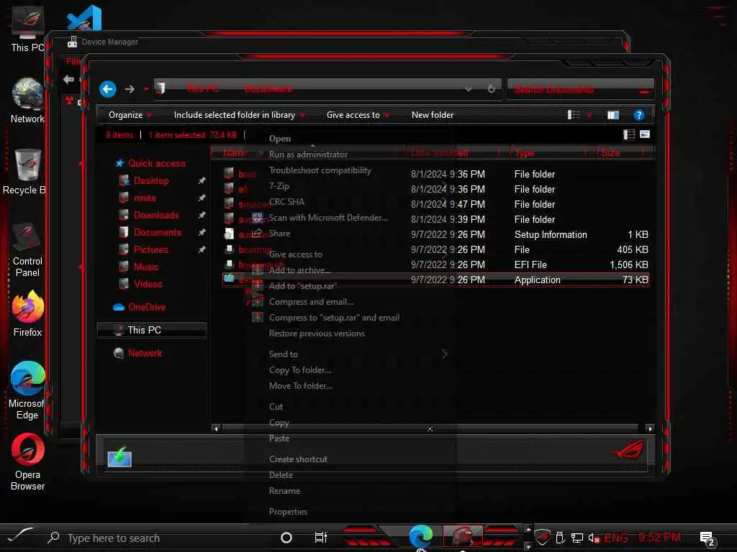Click the ENG language indicator

(x=616, y=538)
